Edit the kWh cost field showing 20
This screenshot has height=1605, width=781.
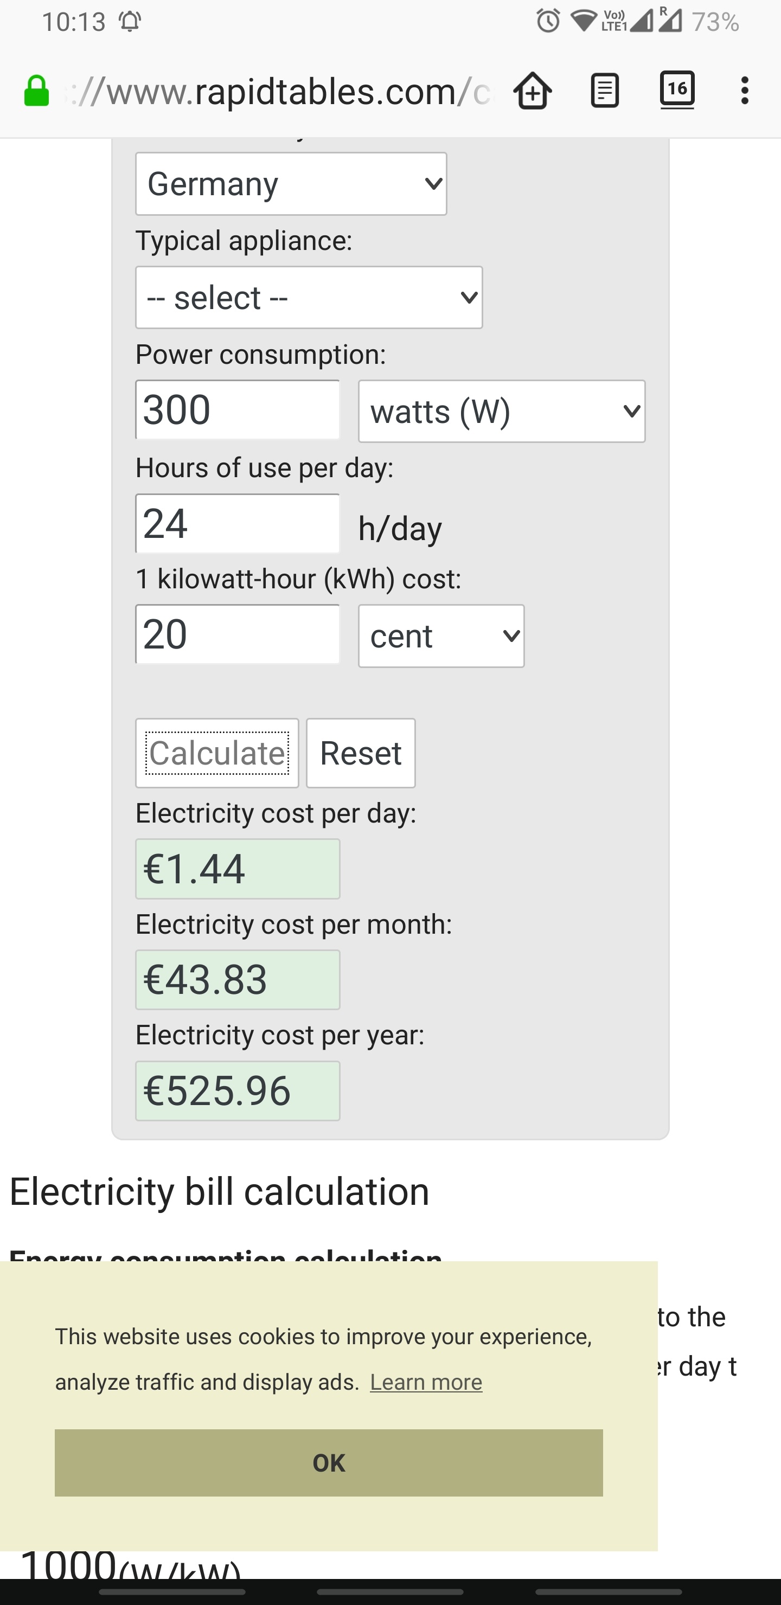(238, 634)
